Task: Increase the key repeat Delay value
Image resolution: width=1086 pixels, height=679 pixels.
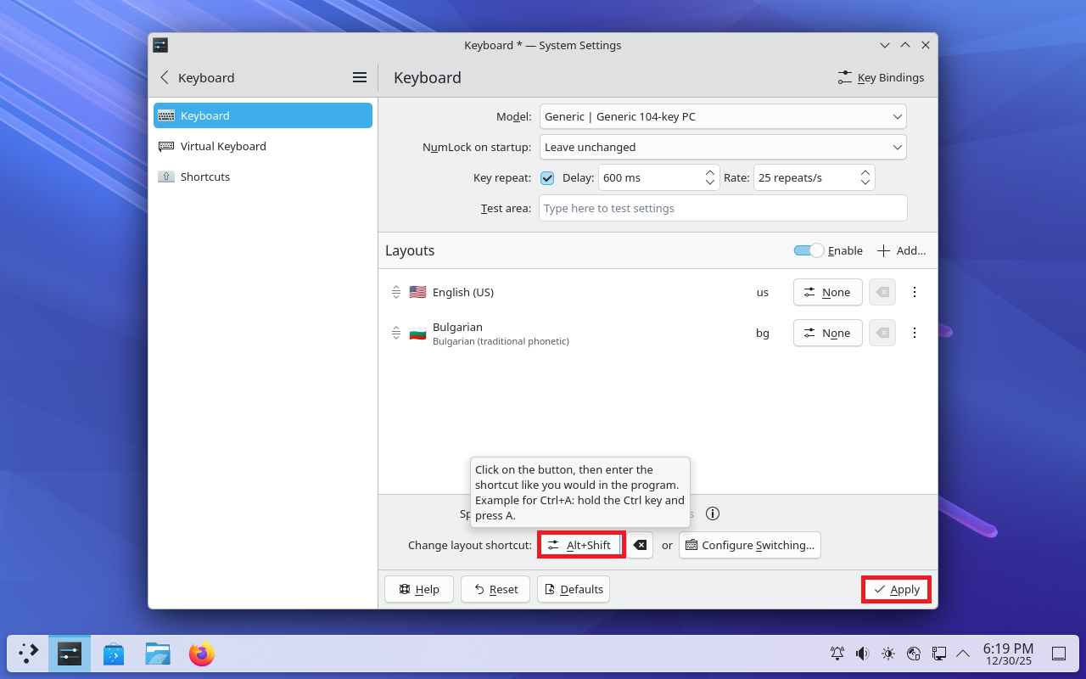Action: [710, 173]
